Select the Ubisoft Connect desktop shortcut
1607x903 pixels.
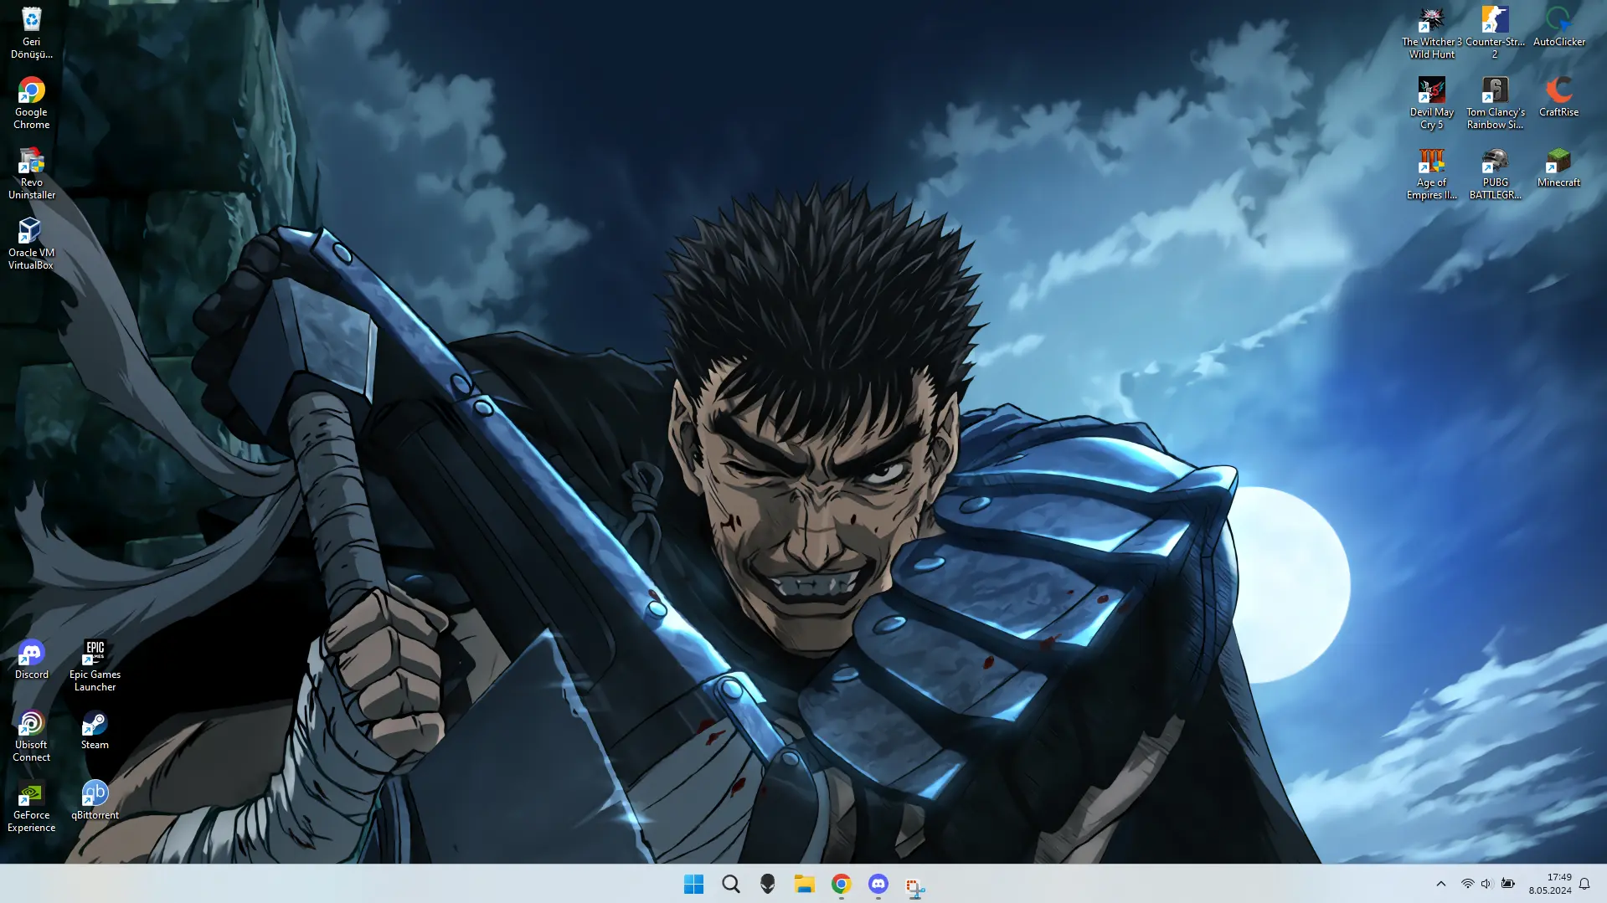[x=31, y=735]
